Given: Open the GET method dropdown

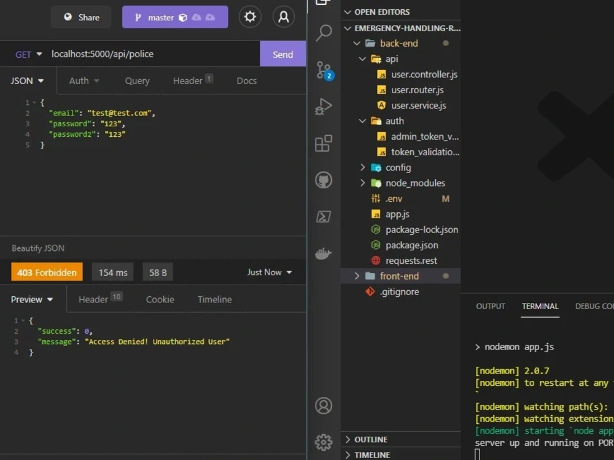Looking at the screenshot, I should pos(28,55).
